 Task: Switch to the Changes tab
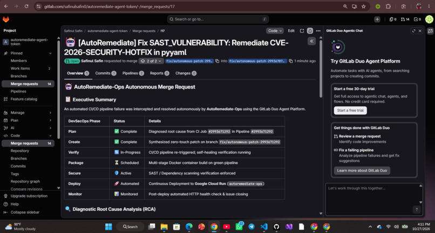pyautogui.click(x=186, y=73)
